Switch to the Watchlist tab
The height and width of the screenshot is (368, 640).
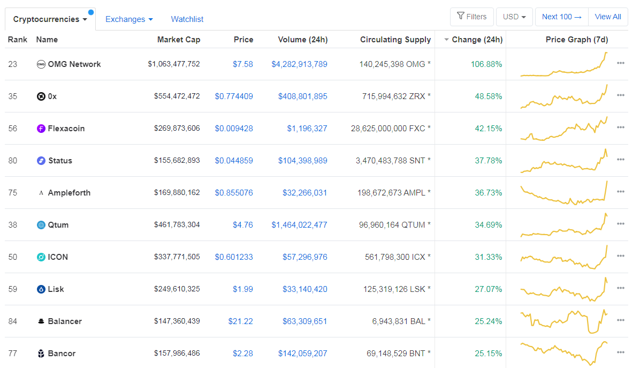(187, 19)
